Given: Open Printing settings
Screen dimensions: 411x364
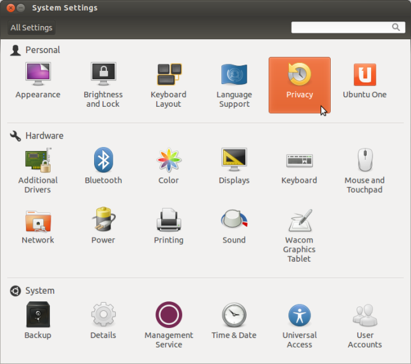Looking at the screenshot, I should point(169,227).
